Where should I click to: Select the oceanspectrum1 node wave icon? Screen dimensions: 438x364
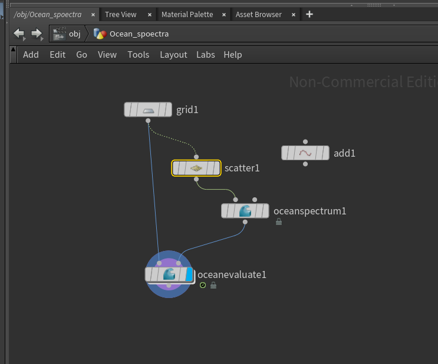pyautogui.click(x=245, y=211)
